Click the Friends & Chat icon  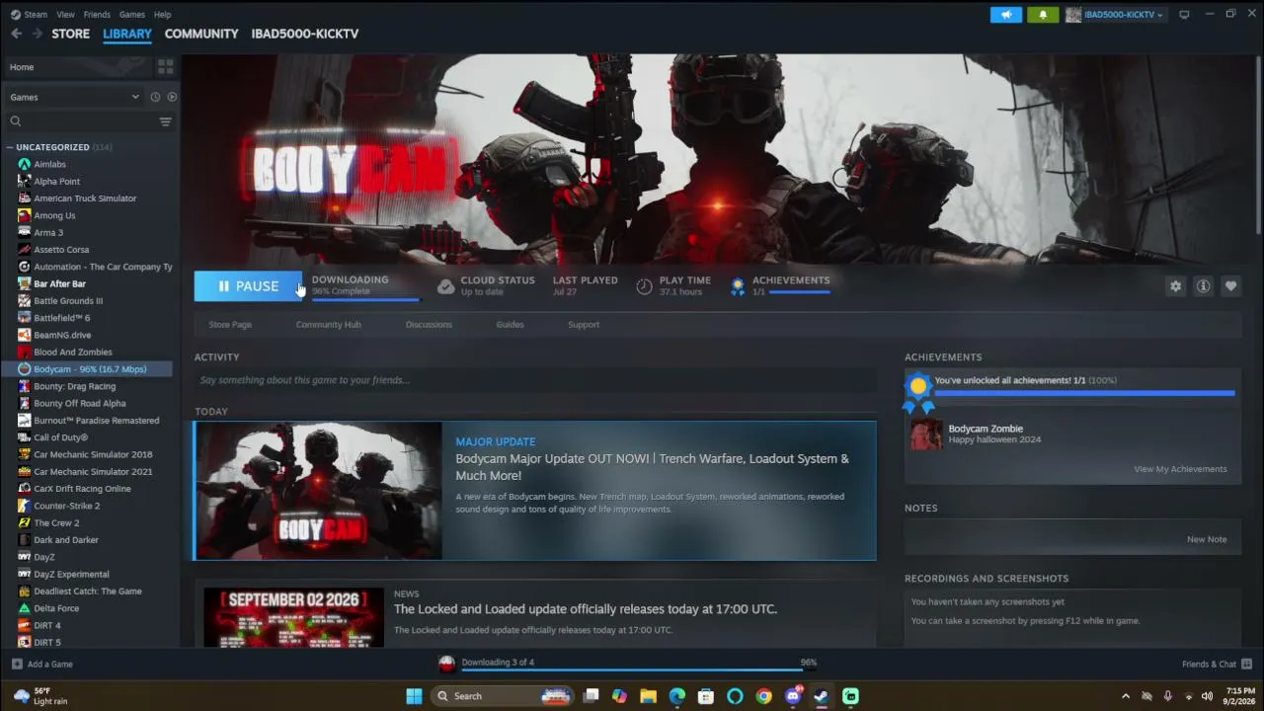coord(1246,664)
